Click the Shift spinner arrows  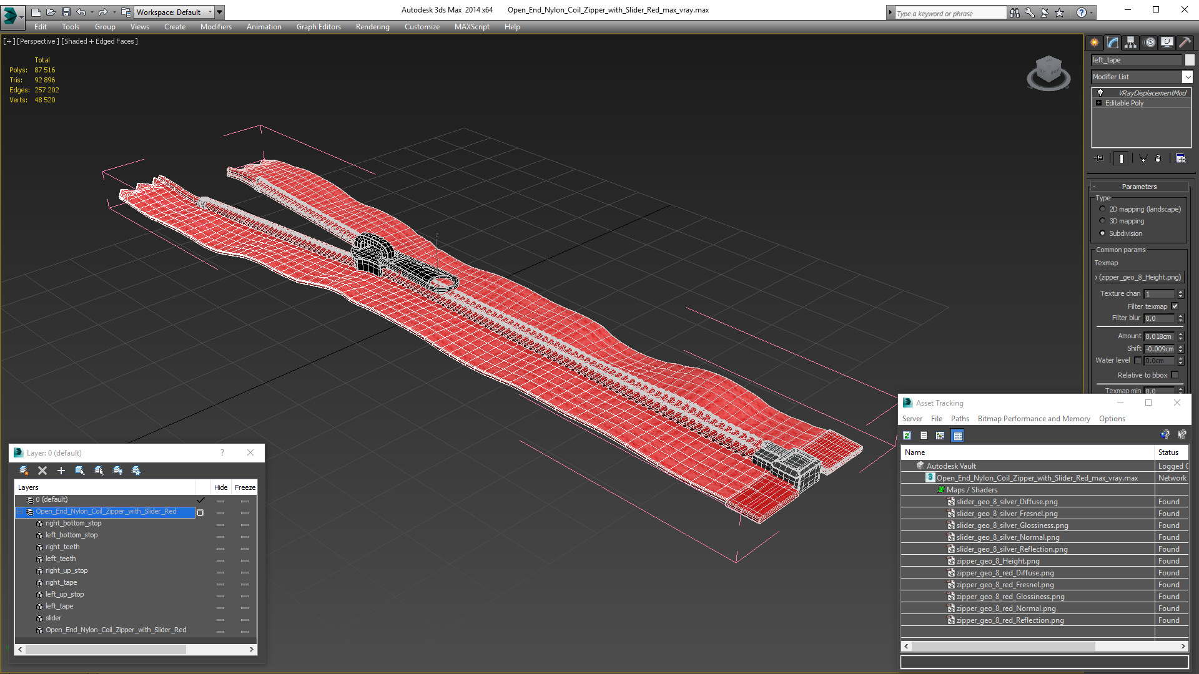(1180, 349)
